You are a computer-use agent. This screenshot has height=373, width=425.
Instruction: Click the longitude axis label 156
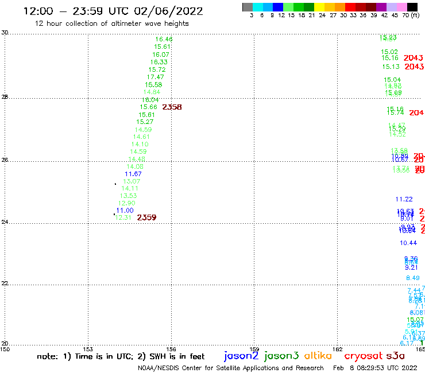coord(171,349)
